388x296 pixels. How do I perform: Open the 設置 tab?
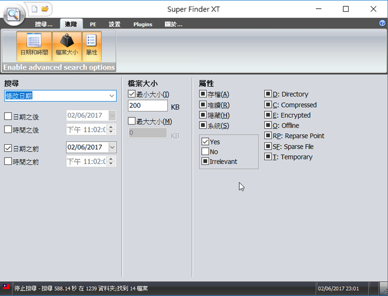click(114, 24)
